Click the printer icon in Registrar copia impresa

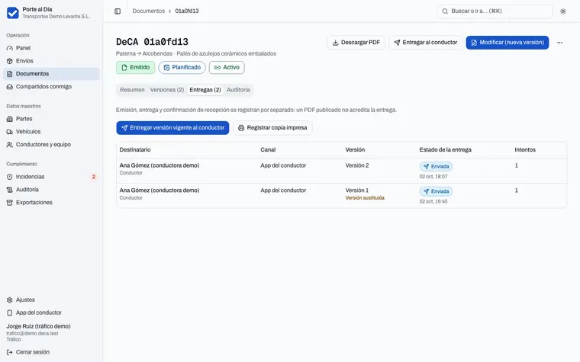tap(241, 128)
